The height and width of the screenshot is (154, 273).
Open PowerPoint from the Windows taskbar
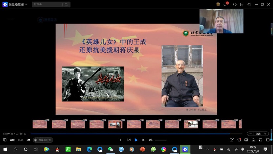coord(142,149)
